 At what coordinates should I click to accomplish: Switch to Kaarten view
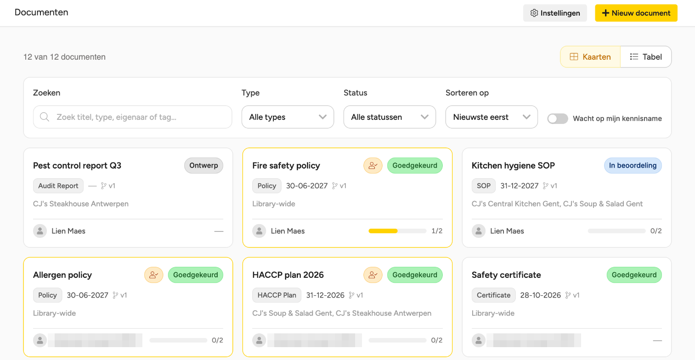point(590,57)
